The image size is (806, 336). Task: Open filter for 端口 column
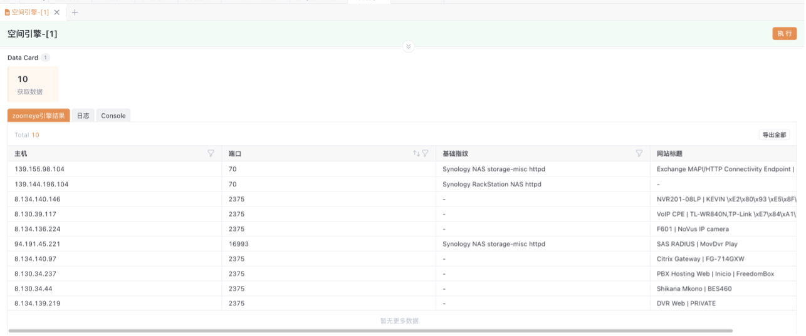[x=425, y=153]
